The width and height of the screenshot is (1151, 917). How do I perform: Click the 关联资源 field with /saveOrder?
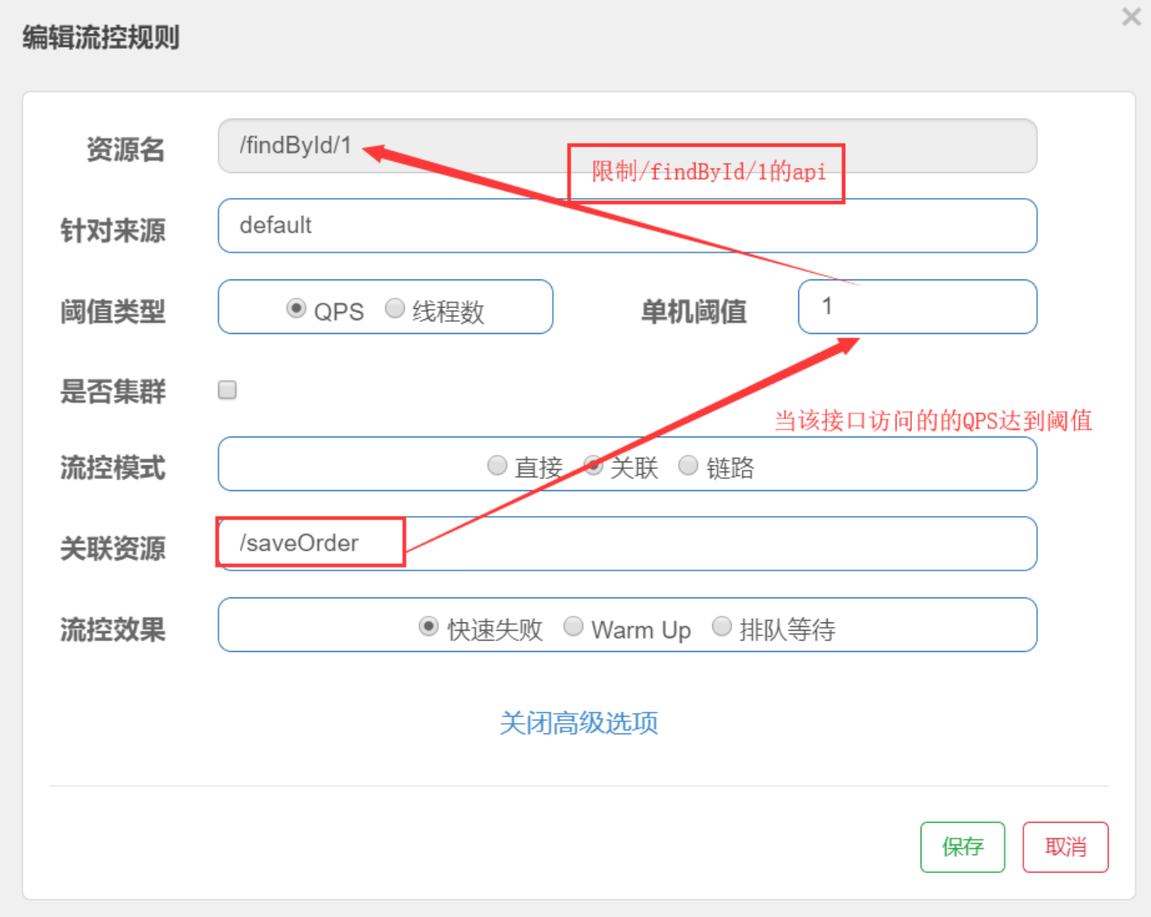(627, 544)
